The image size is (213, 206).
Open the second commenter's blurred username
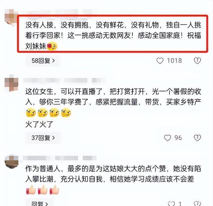click(64, 80)
